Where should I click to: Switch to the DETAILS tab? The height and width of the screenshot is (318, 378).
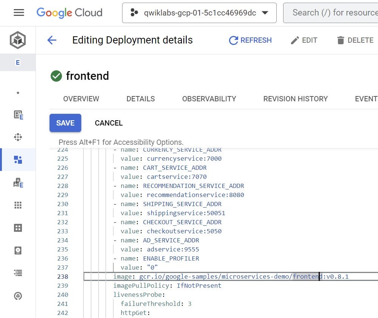click(140, 99)
